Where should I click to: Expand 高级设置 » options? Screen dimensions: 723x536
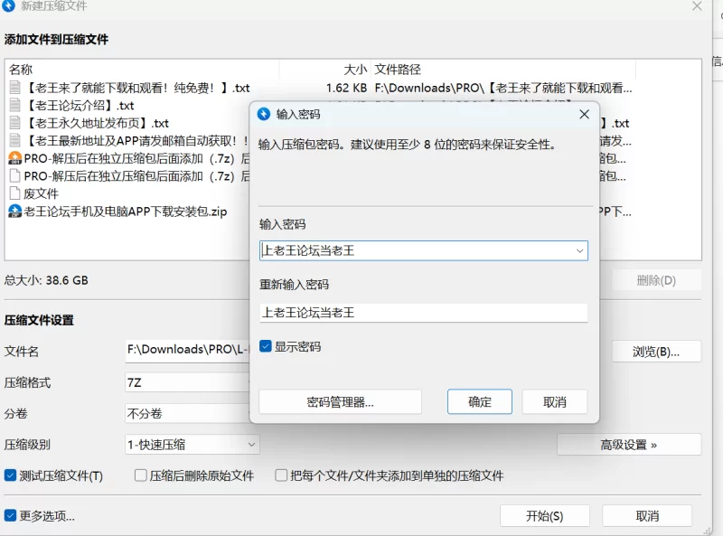[629, 445]
